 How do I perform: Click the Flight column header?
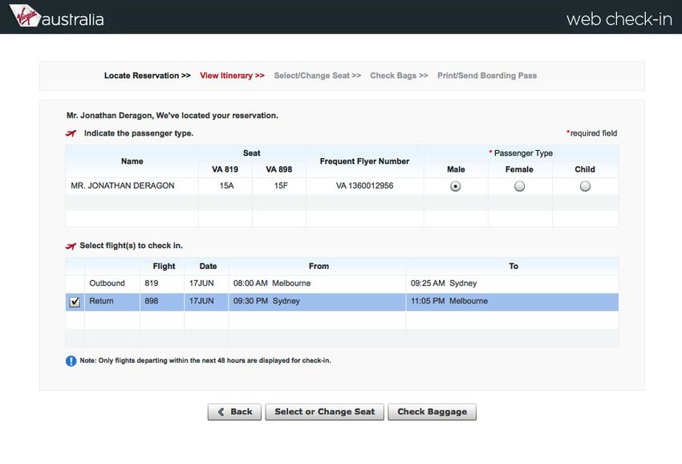click(x=164, y=267)
